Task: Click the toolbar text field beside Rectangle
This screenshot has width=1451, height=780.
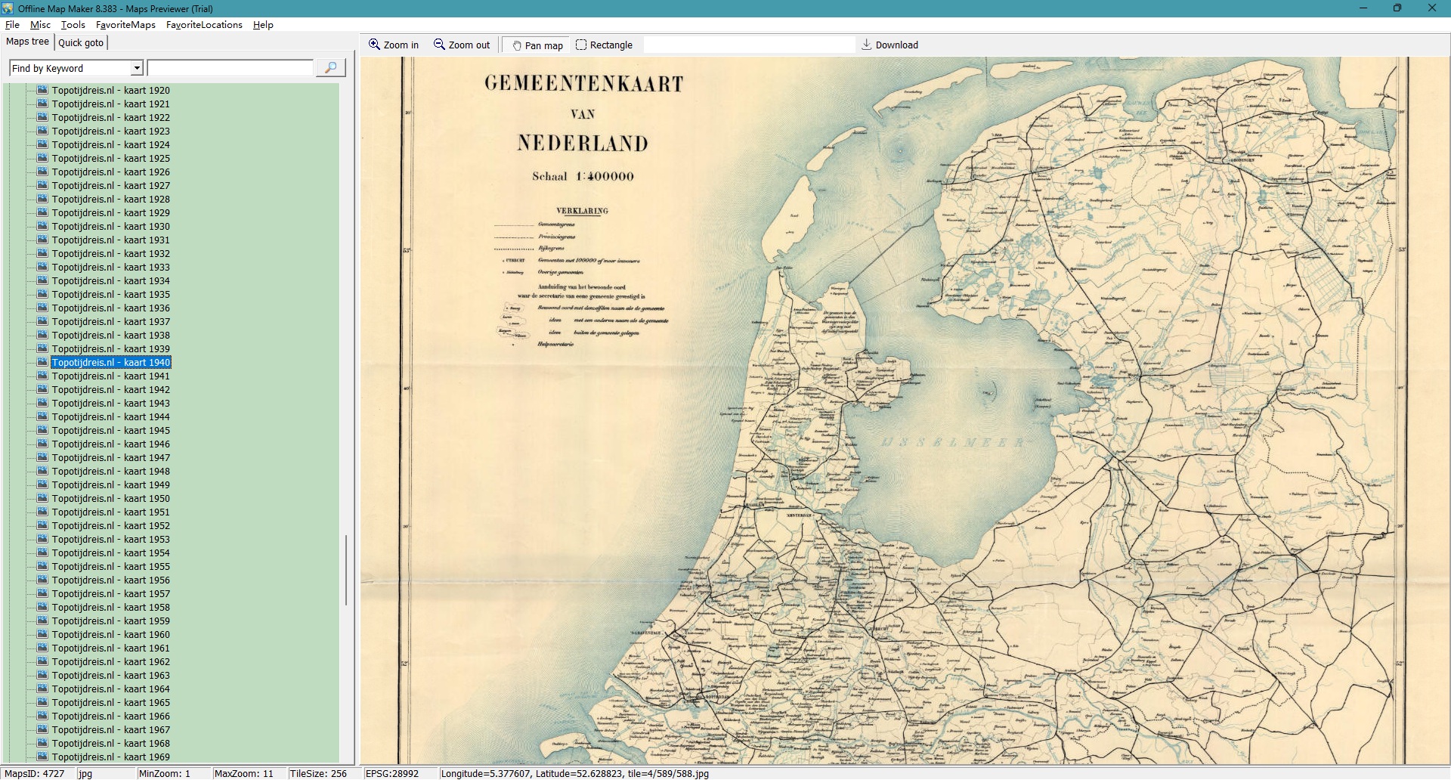Action: [748, 45]
